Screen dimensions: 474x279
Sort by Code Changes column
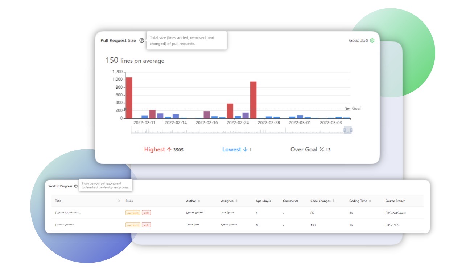click(x=333, y=201)
